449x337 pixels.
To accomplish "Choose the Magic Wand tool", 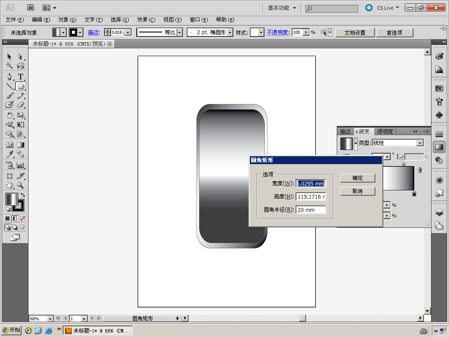I will click(9, 66).
